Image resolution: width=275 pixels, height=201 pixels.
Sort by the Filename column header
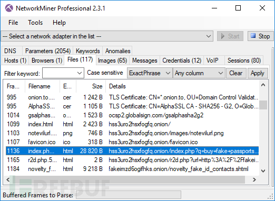(42, 86)
